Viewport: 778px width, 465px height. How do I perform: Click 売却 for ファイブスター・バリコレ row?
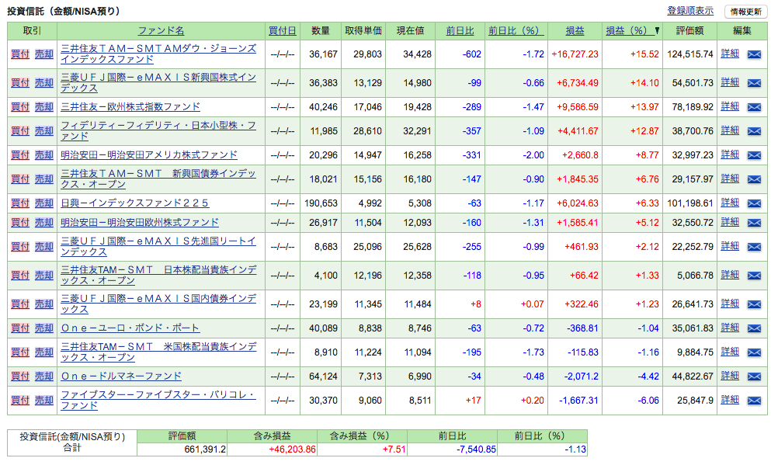point(44,400)
